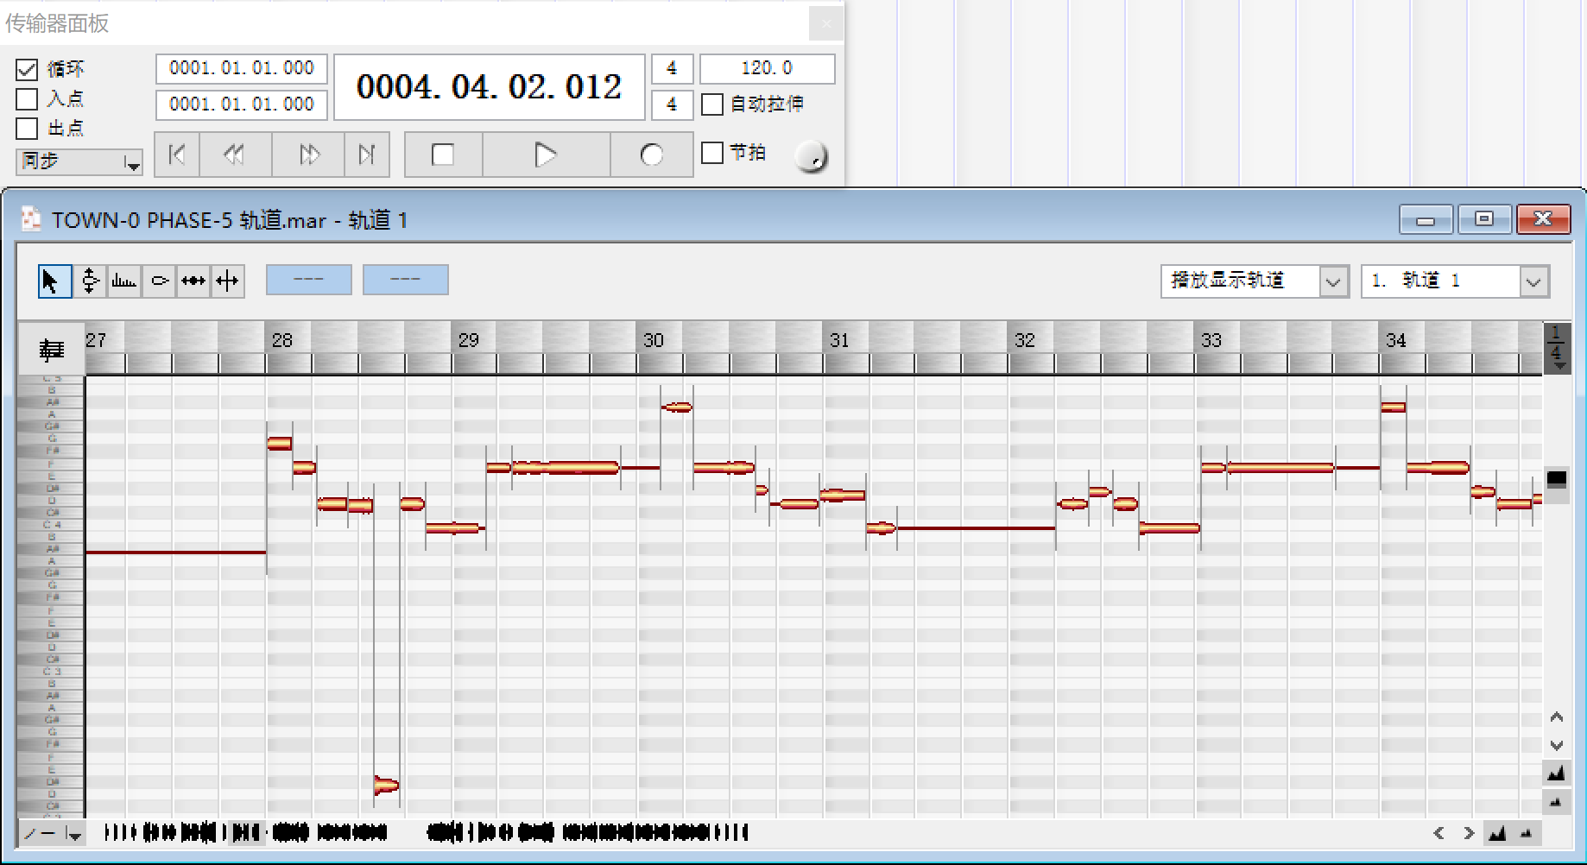Click the metronome volume knob
Screen dimensions: 1587x865
(x=811, y=156)
